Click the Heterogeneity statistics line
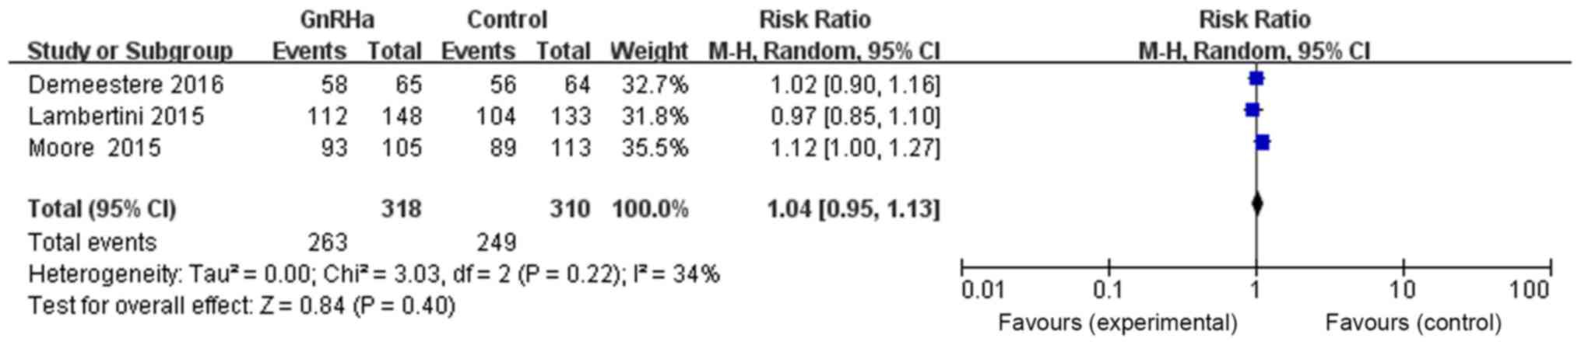The width and height of the screenshot is (1581, 345). 374,274
